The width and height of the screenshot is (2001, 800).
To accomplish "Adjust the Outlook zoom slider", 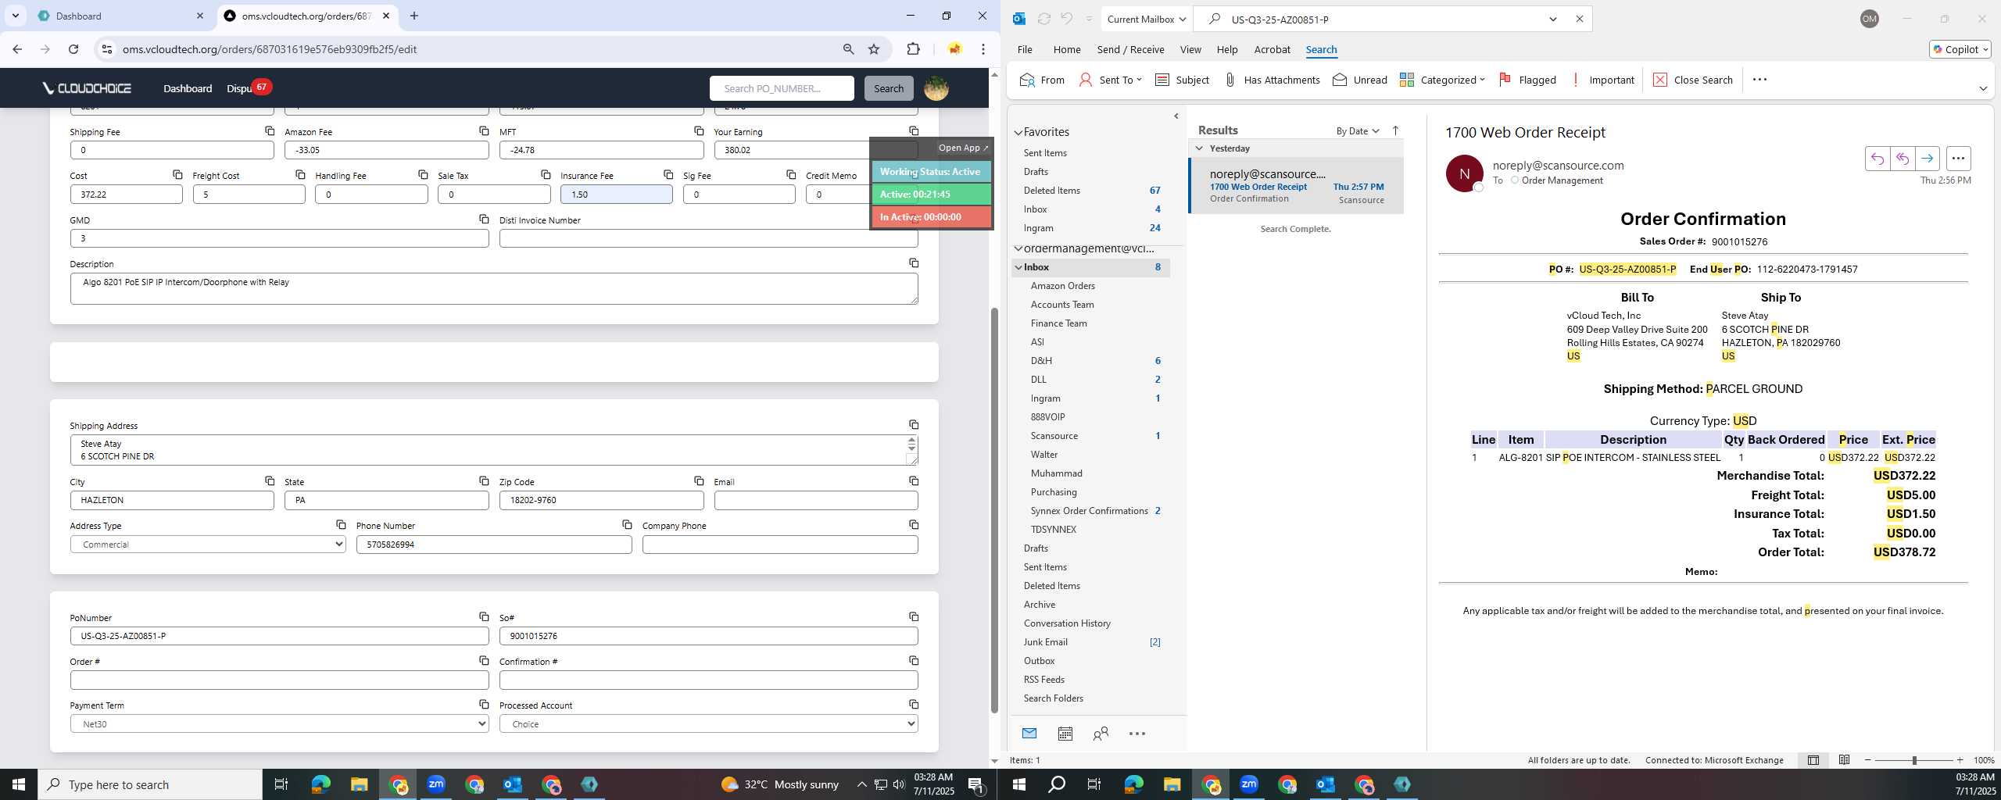I will point(1913,760).
